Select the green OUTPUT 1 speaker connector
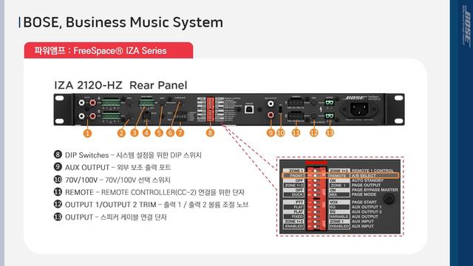This screenshot has width=473, height=266. [x=330, y=103]
